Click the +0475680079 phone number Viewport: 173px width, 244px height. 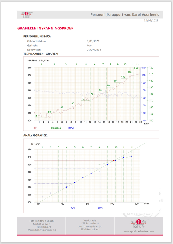pos(42,227)
